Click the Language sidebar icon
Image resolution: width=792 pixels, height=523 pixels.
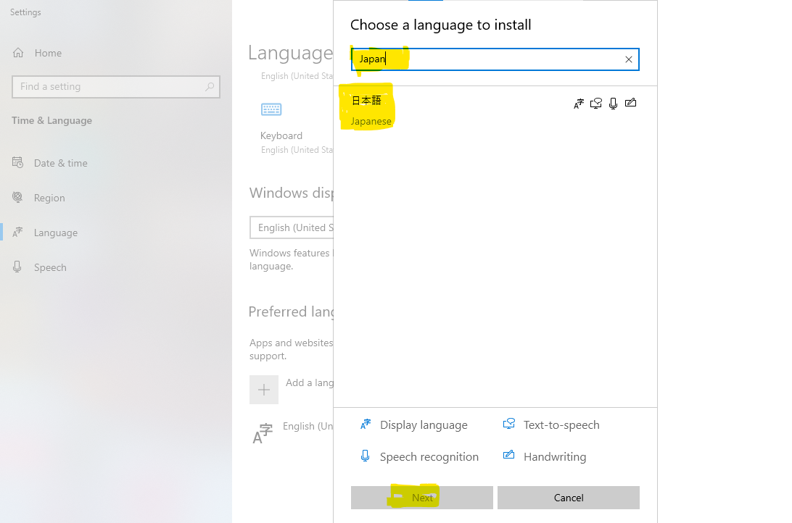pos(17,232)
